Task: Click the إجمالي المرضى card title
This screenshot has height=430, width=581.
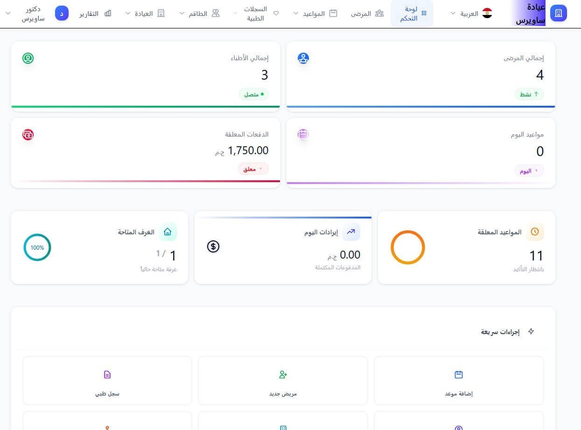Action: click(524, 58)
